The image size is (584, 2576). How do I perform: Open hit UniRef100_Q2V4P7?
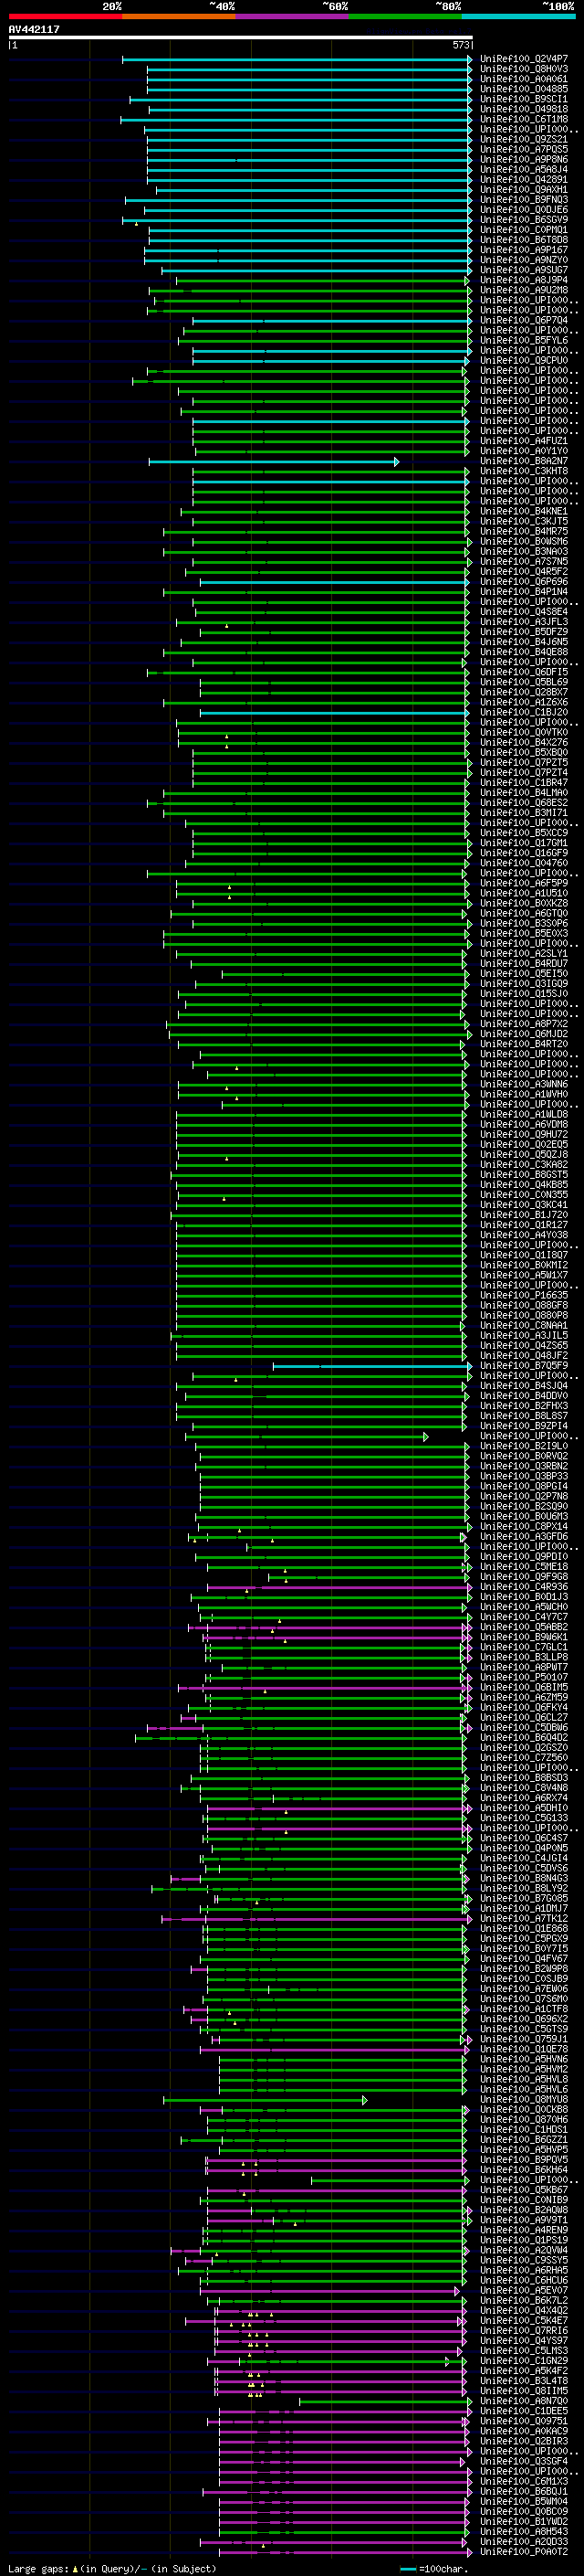[524, 59]
